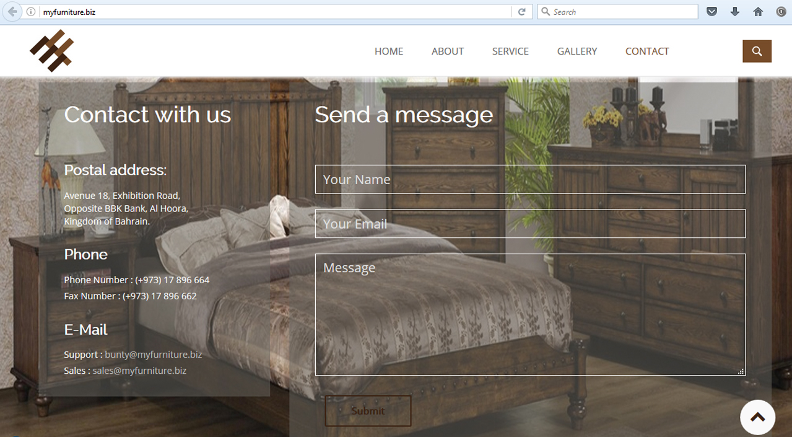792x437 pixels.
Task: Submit the message form
Action: point(368,411)
